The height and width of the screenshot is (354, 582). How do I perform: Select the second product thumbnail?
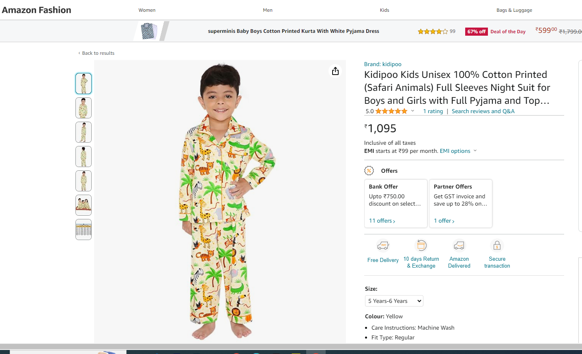point(84,108)
